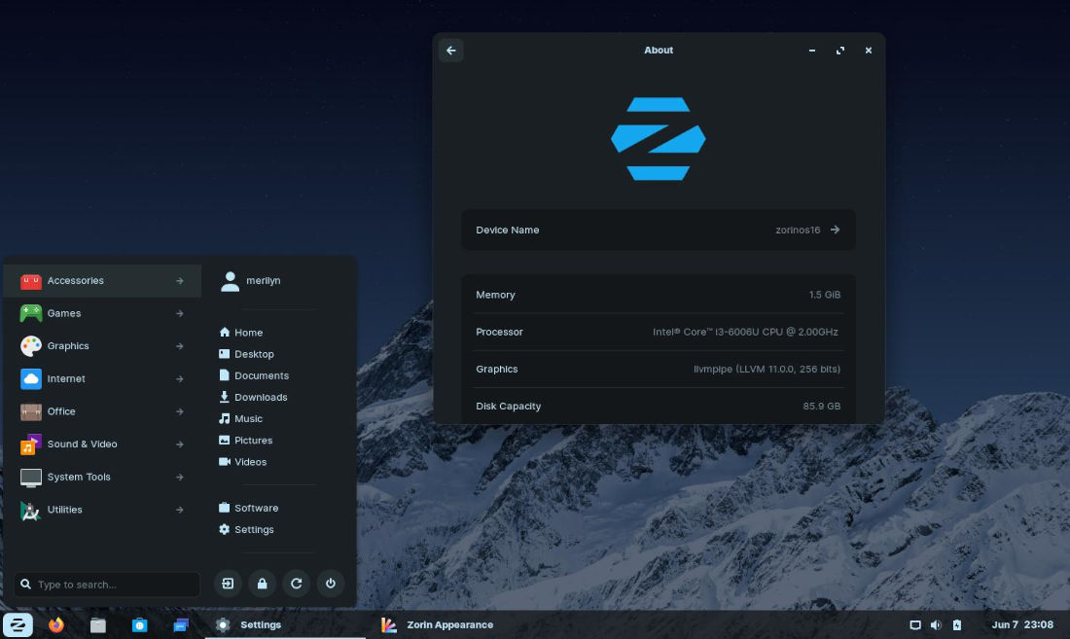Open Device Name row arrow
The image size is (1070, 639).
[x=835, y=231]
